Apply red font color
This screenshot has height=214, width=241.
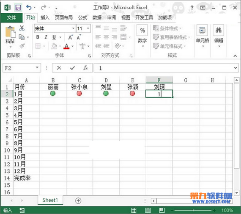(x=66, y=46)
